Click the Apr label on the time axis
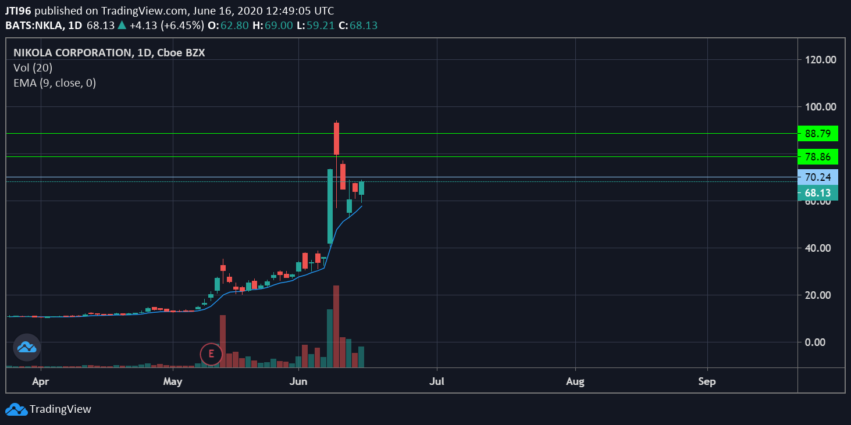Screen dimensions: 851x425 pos(40,382)
